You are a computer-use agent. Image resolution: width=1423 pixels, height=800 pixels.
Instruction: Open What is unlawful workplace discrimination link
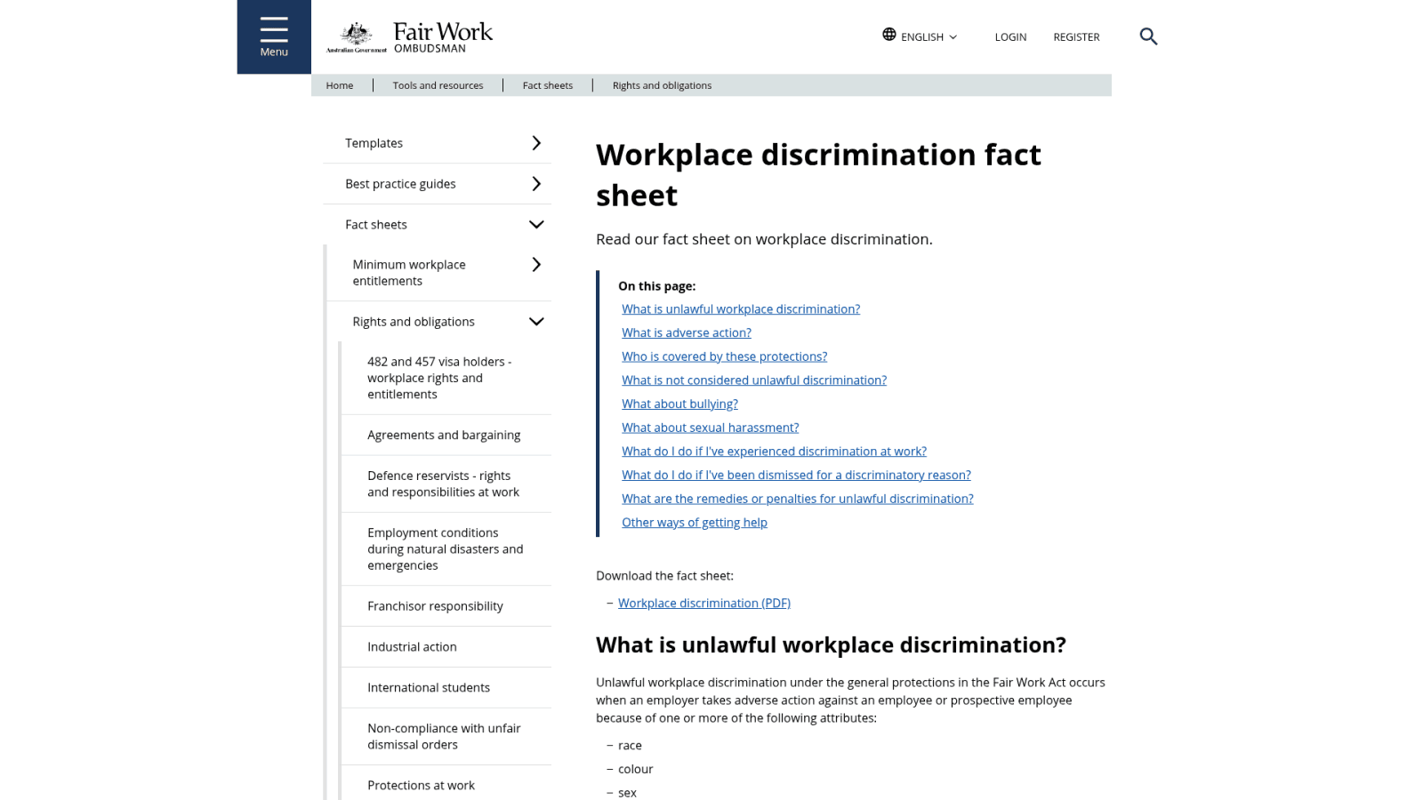(741, 309)
